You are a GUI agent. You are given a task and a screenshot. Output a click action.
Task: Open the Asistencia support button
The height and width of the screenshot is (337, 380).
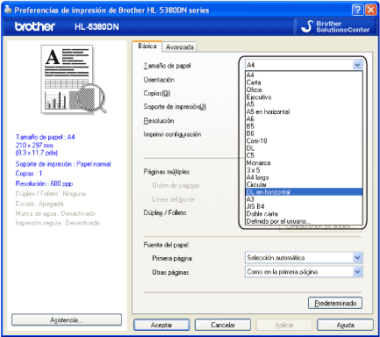67,319
